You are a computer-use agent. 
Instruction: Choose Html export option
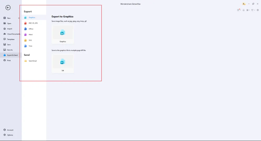tap(31, 35)
